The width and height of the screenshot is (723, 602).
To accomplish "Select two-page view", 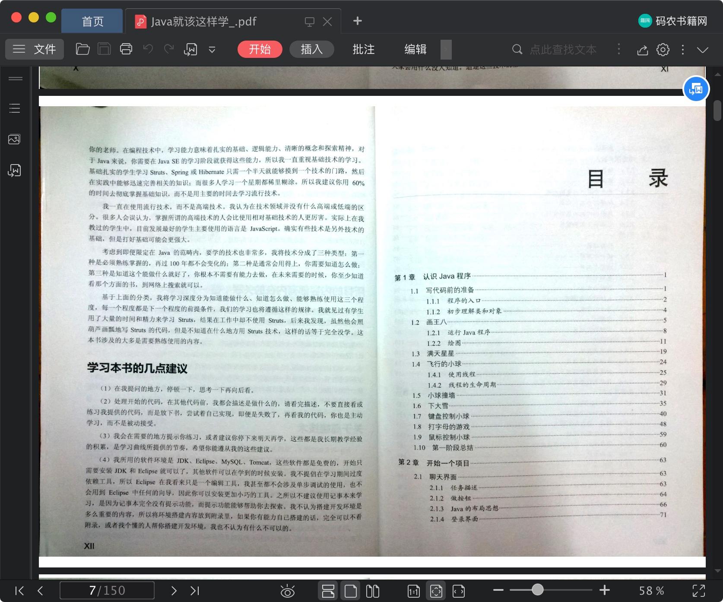I will pos(372,591).
